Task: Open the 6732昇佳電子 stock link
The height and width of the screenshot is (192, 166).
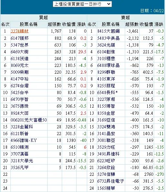Action: pos(111,181)
